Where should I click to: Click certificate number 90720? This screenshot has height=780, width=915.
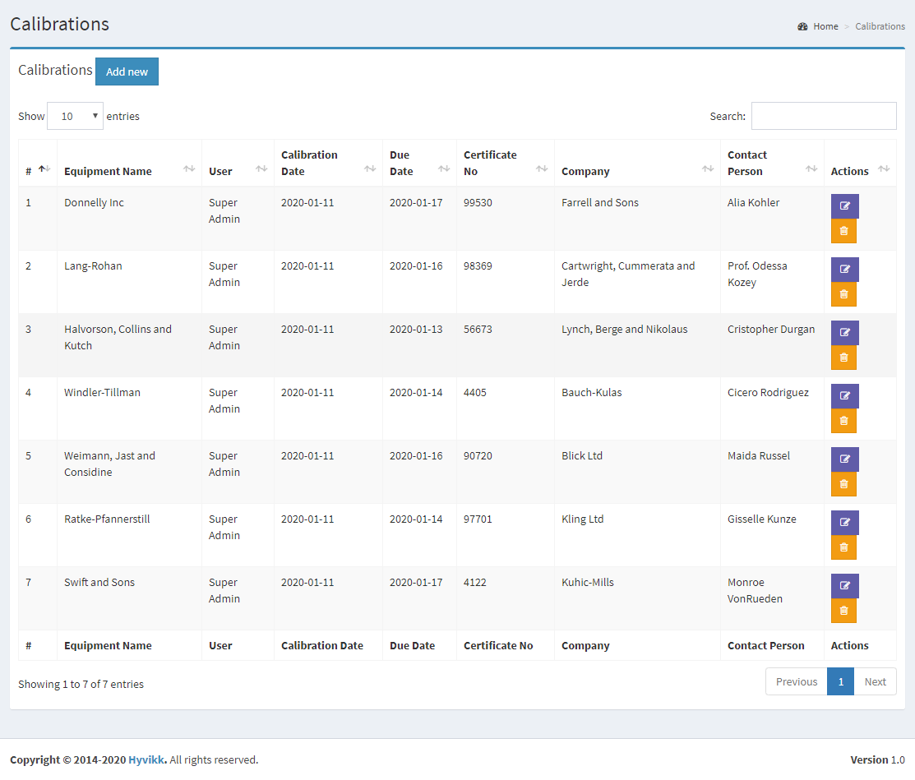(x=478, y=455)
